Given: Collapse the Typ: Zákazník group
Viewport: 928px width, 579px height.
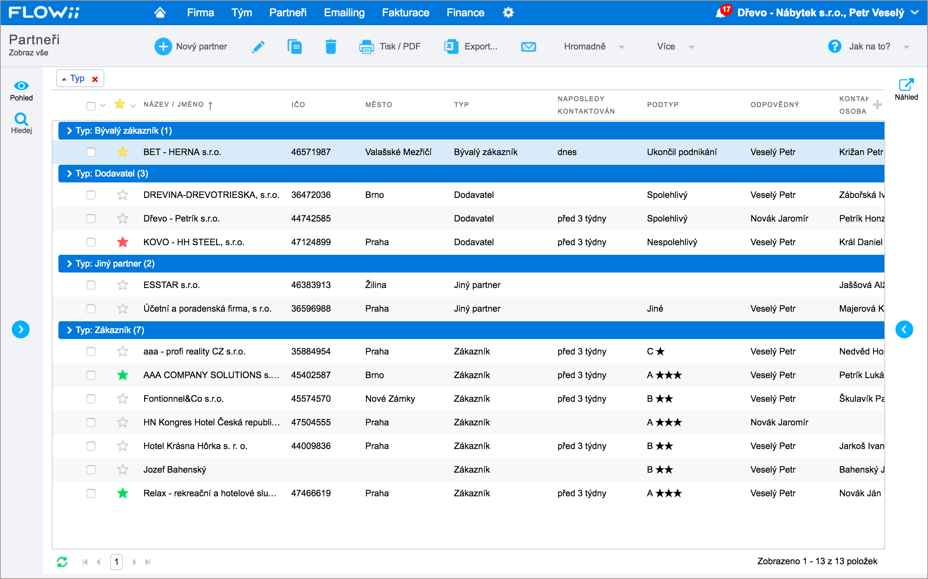Looking at the screenshot, I should point(70,330).
